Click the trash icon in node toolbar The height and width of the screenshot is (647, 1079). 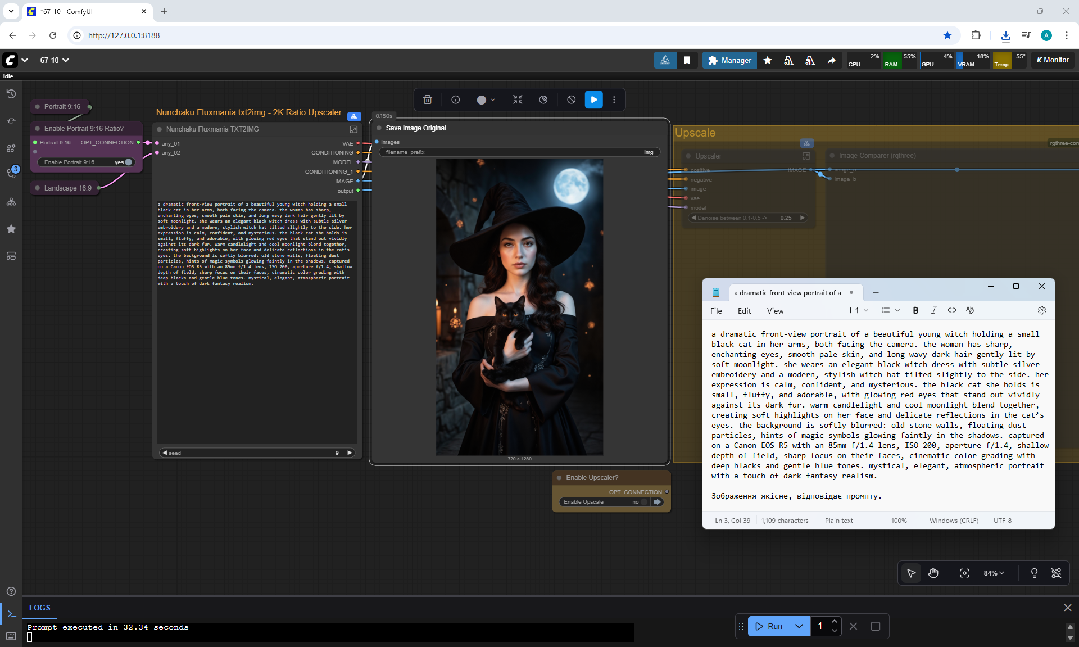tap(427, 99)
